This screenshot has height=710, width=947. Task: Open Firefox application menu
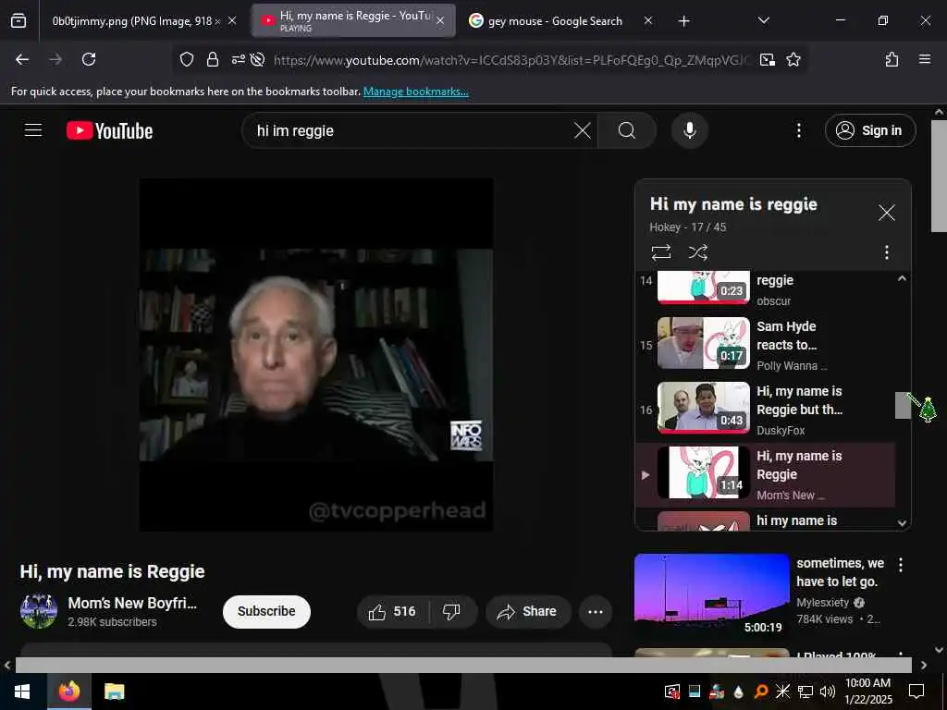(x=924, y=59)
